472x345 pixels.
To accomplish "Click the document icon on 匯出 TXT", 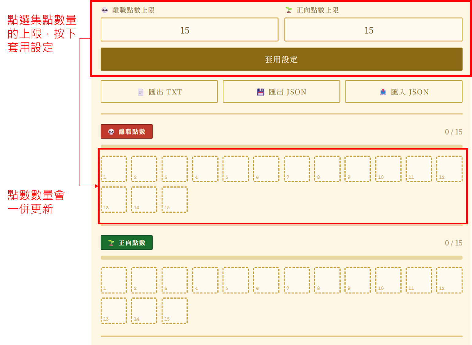I will [141, 92].
